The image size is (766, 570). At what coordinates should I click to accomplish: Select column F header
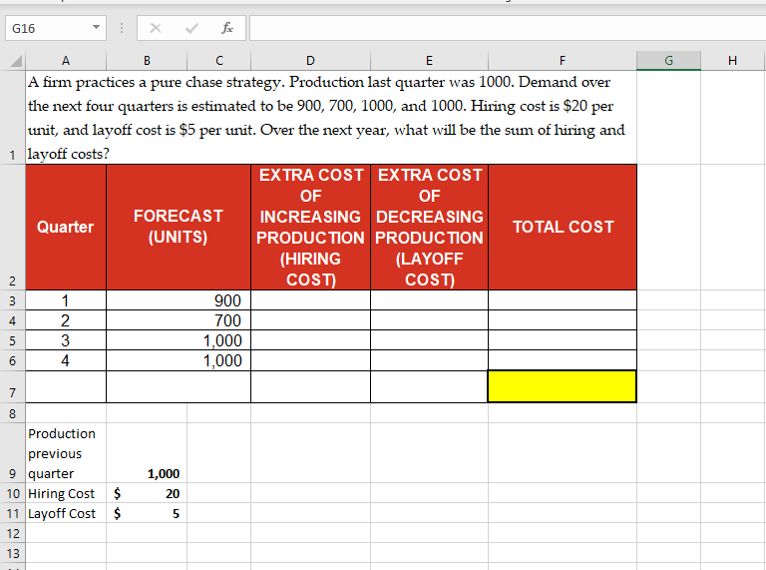(563, 60)
